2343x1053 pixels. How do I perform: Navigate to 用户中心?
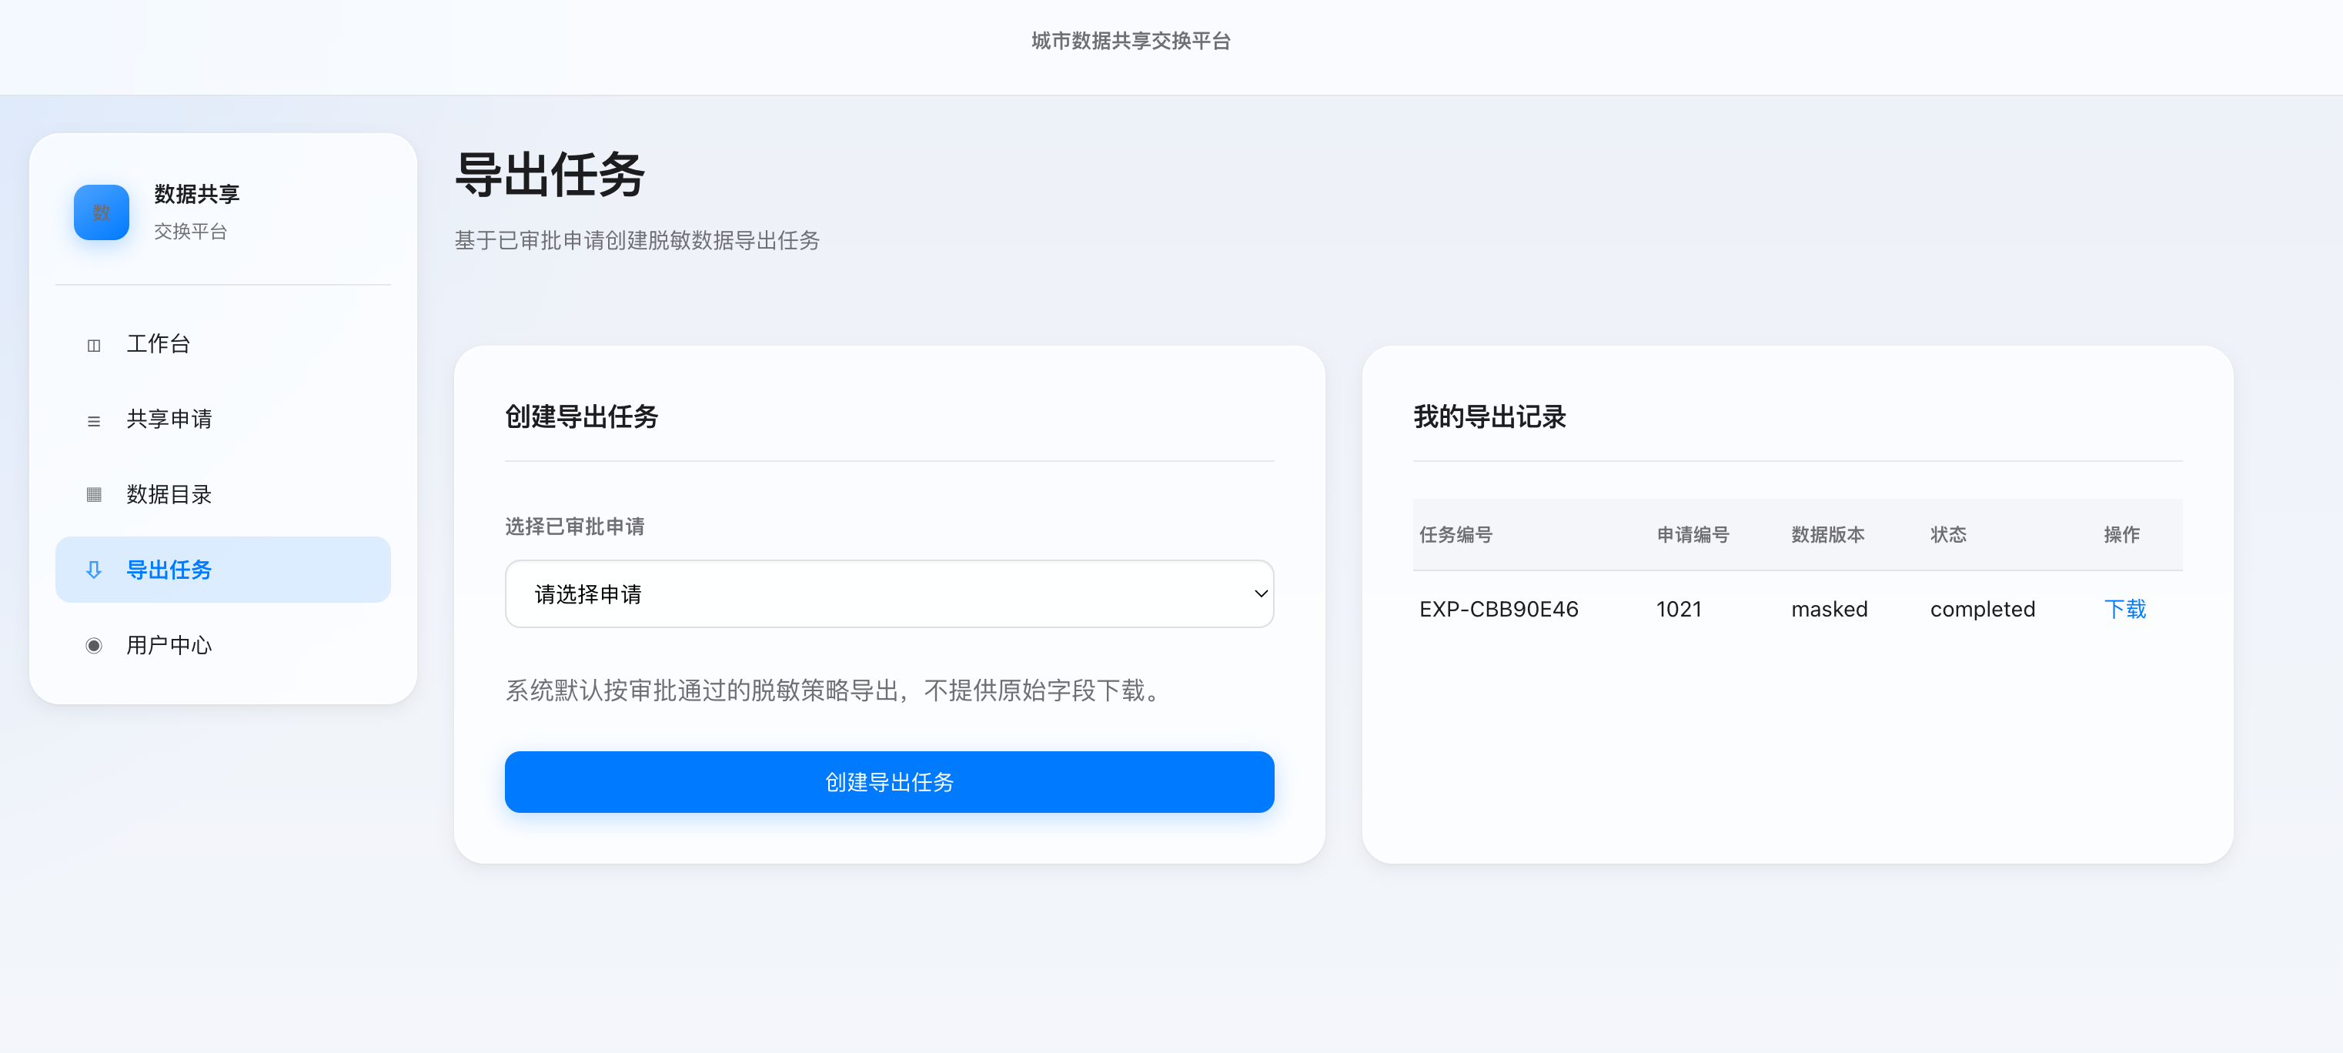coord(223,645)
